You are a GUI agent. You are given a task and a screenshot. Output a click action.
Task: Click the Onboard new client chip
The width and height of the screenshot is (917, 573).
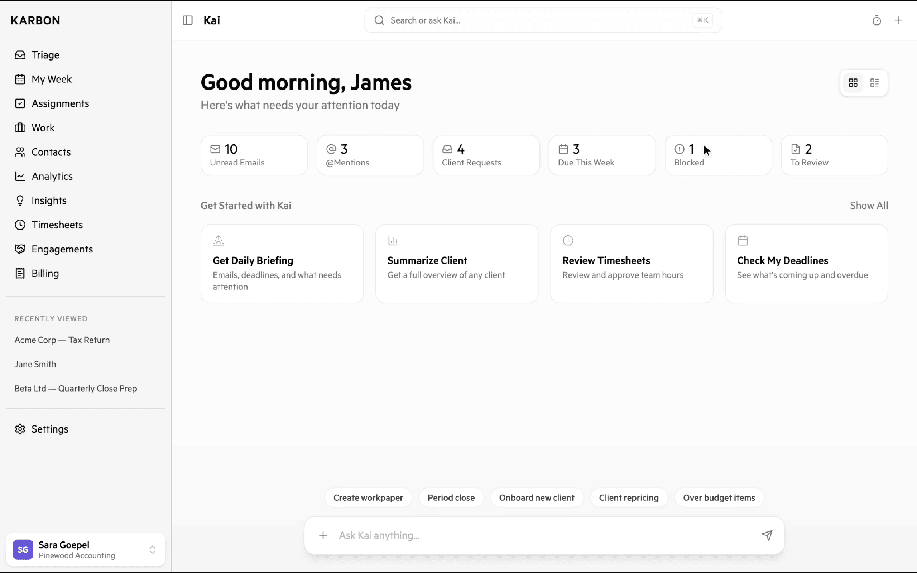[537, 497]
